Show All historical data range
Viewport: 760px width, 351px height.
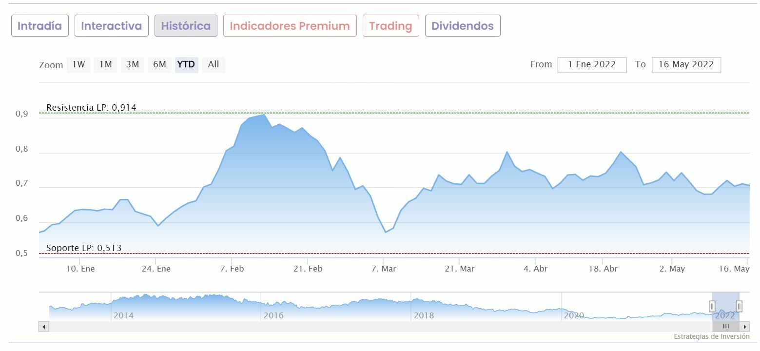[214, 64]
